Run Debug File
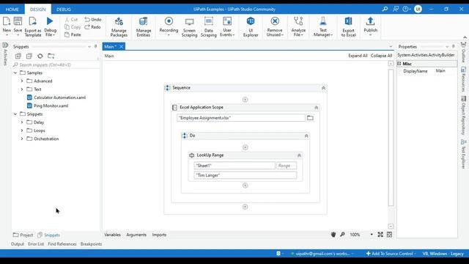Screen dimensions: 469x264 [50, 26]
